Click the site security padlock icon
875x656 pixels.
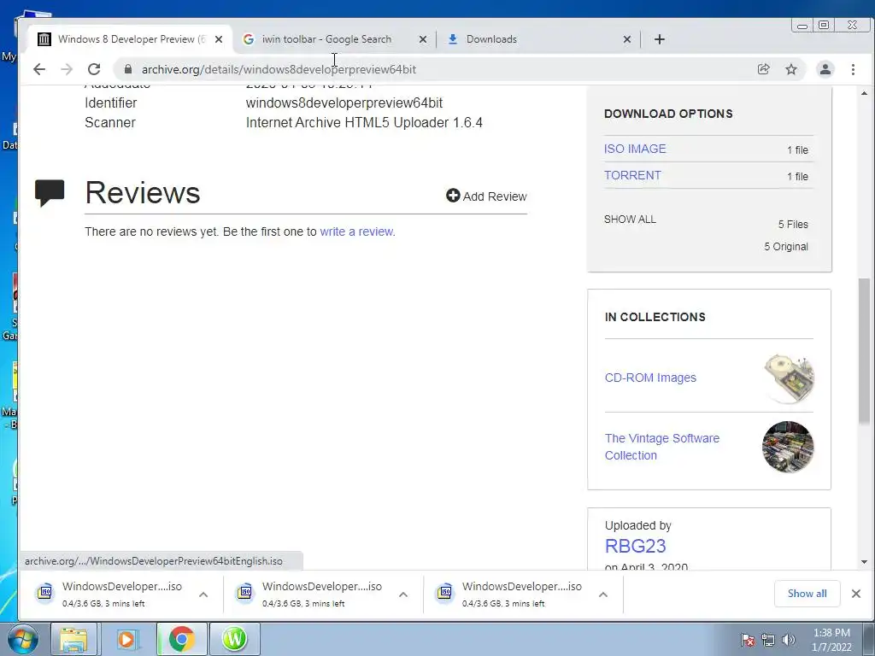pos(128,69)
